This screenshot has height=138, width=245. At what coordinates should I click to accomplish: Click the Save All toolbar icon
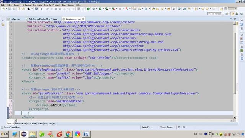point(14,9)
